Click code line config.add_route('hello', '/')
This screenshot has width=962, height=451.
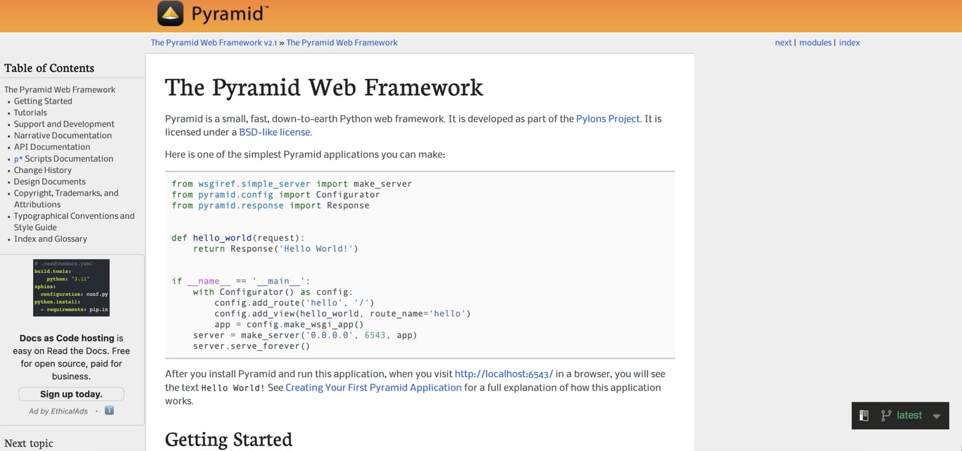coord(294,303)
